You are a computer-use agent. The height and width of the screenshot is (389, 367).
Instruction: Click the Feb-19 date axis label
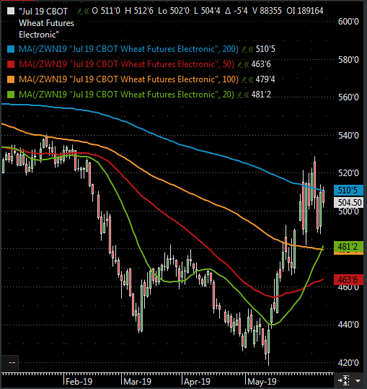[x=79, y=381]
